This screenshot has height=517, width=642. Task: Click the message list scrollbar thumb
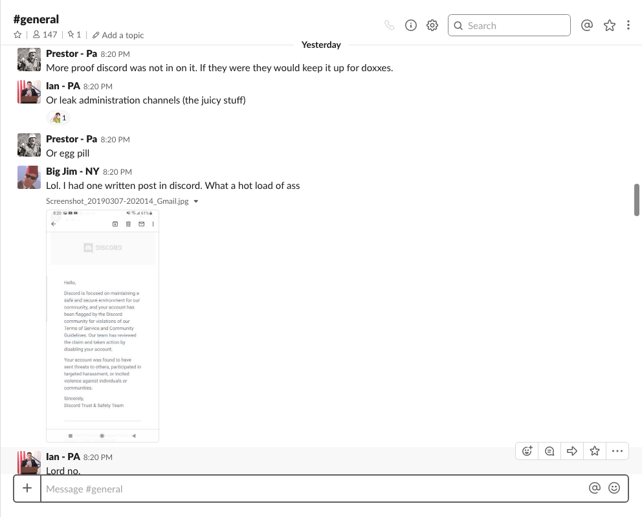click(x=637, y=200)
